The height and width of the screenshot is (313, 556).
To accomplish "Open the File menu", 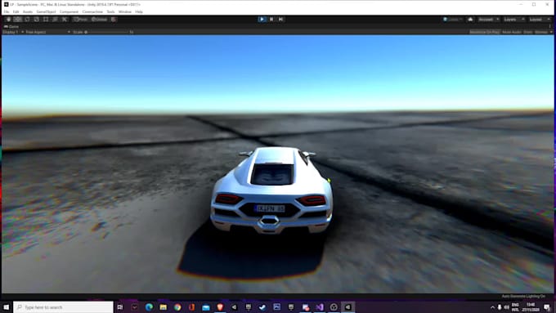I will click(7, 11).
